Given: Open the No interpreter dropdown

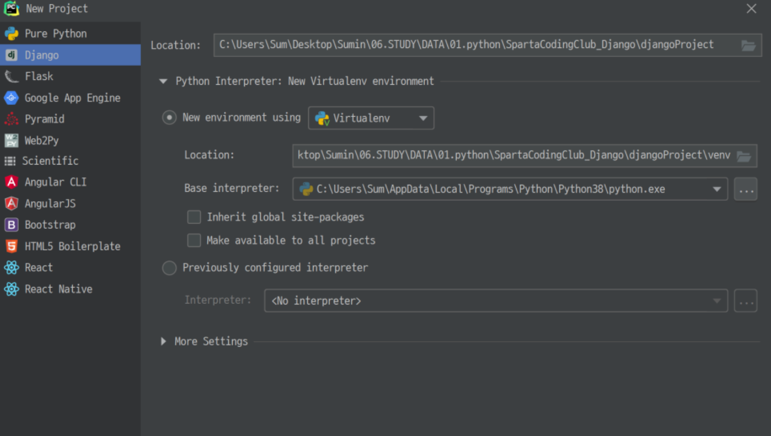Looking at the screenshot, I should 496,301.
